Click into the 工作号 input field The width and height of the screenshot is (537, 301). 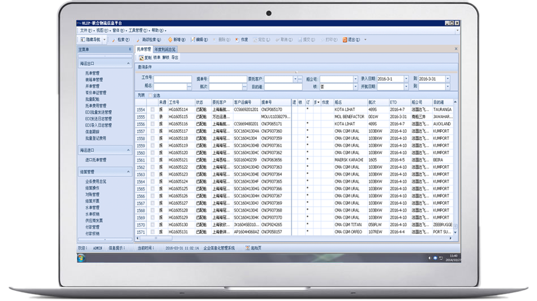[x=173, y=79]
